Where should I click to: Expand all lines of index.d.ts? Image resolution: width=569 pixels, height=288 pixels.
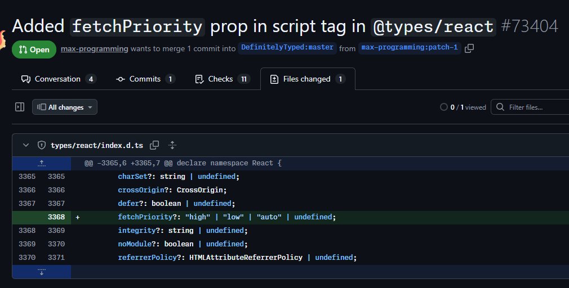click(172, 145)
